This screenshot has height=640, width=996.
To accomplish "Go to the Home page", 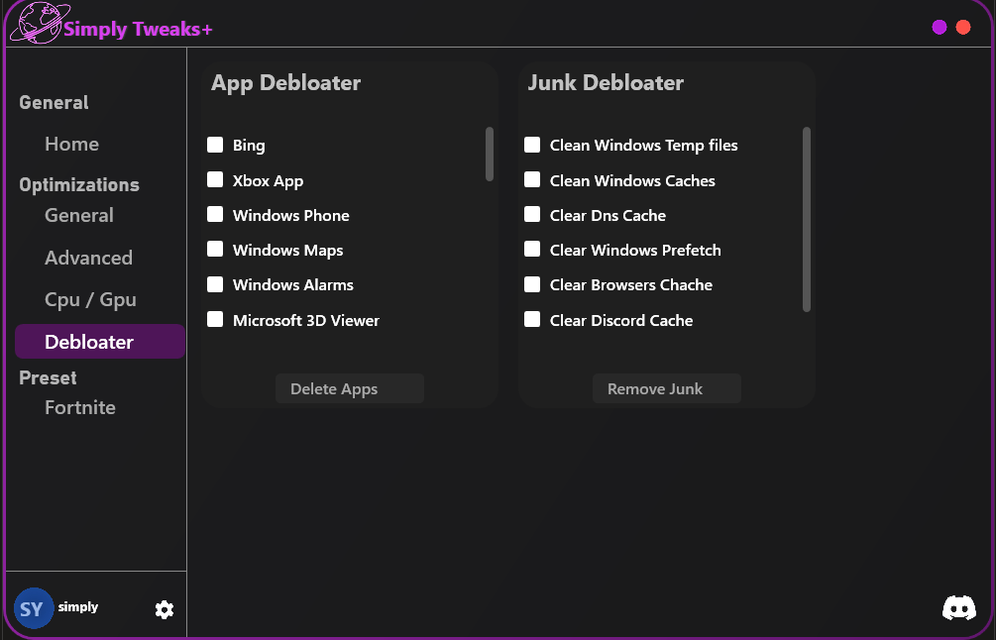I will [x=71, y=145].
